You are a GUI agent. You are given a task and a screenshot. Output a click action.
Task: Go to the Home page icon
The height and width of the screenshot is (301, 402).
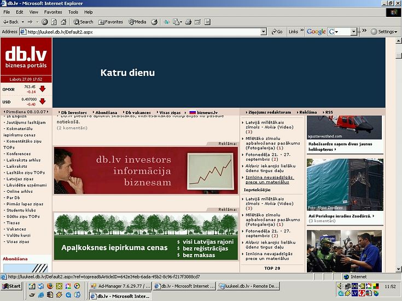click(x=63, y=22)
